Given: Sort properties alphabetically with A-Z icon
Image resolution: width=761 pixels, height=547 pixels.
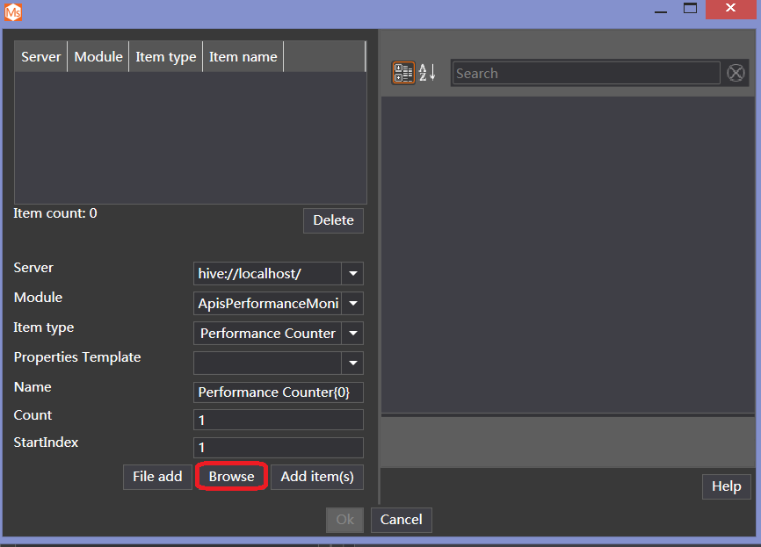Looking at the screenshot, I should 427,73.
